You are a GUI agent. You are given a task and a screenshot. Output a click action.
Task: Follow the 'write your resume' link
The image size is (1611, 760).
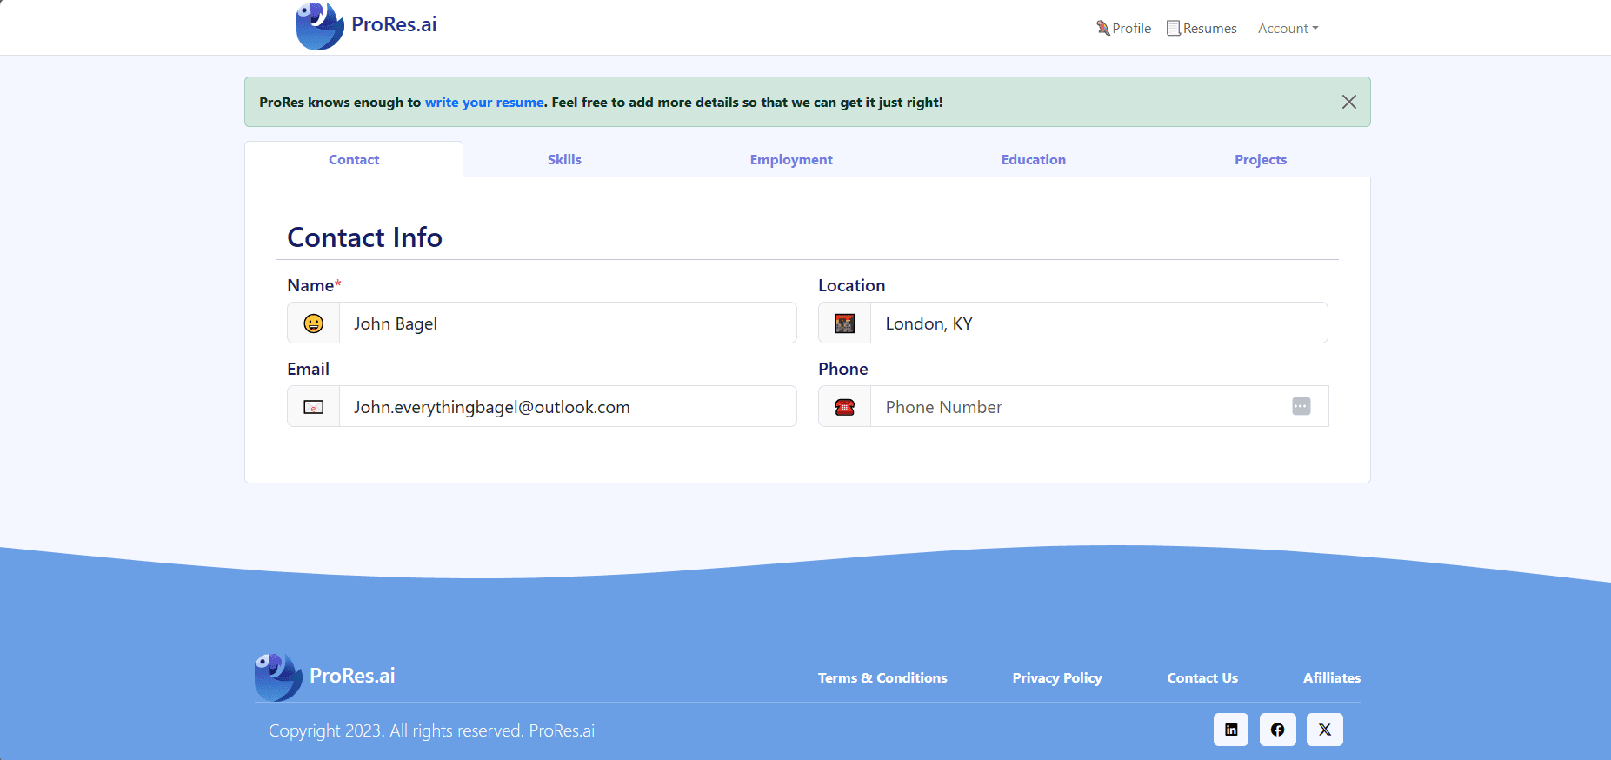(484, 103)
